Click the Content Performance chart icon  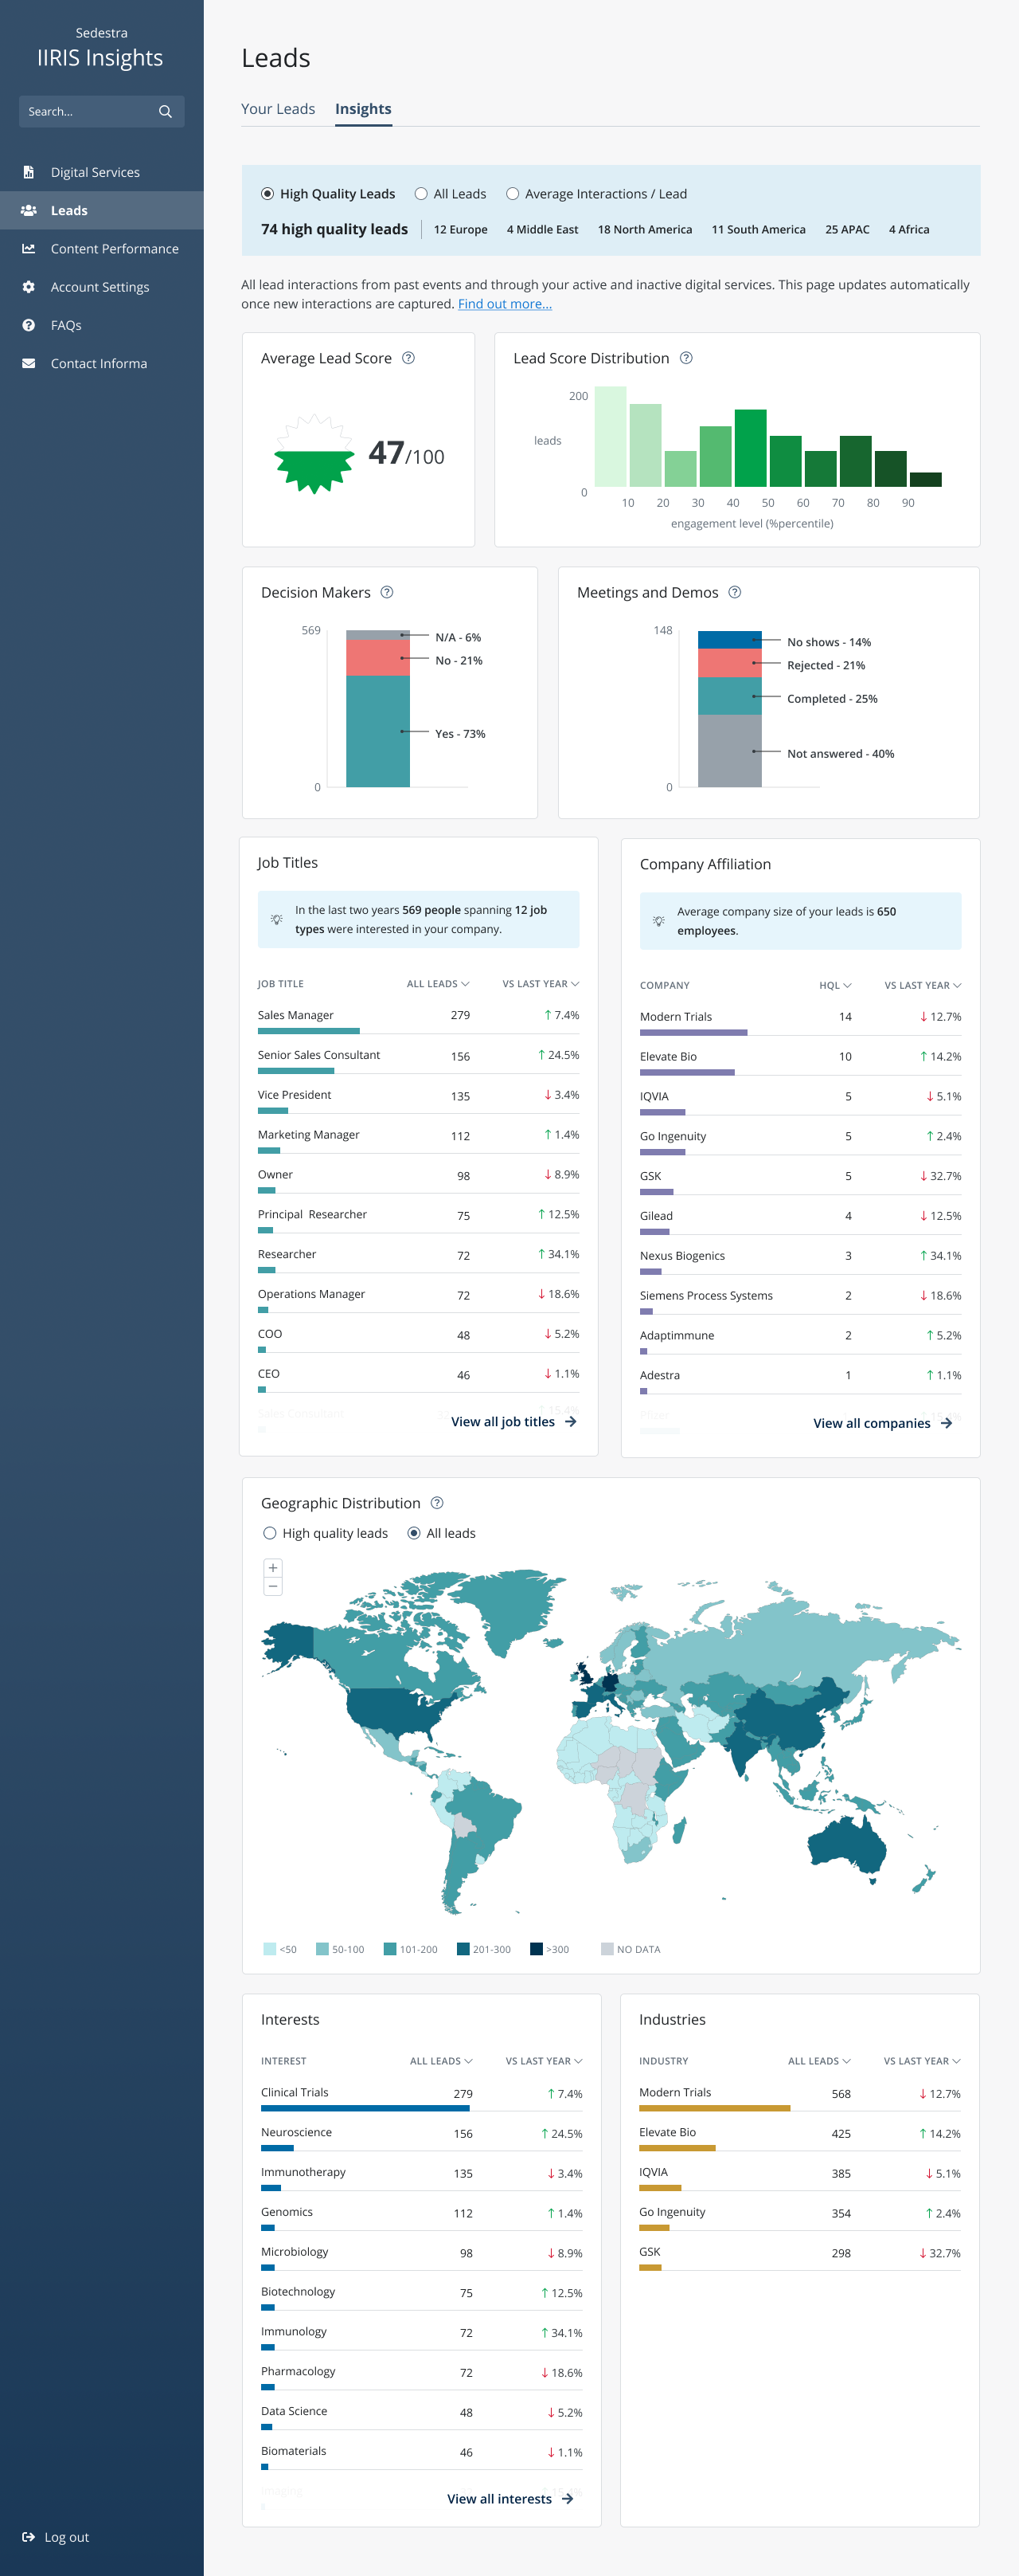(28, 248)
